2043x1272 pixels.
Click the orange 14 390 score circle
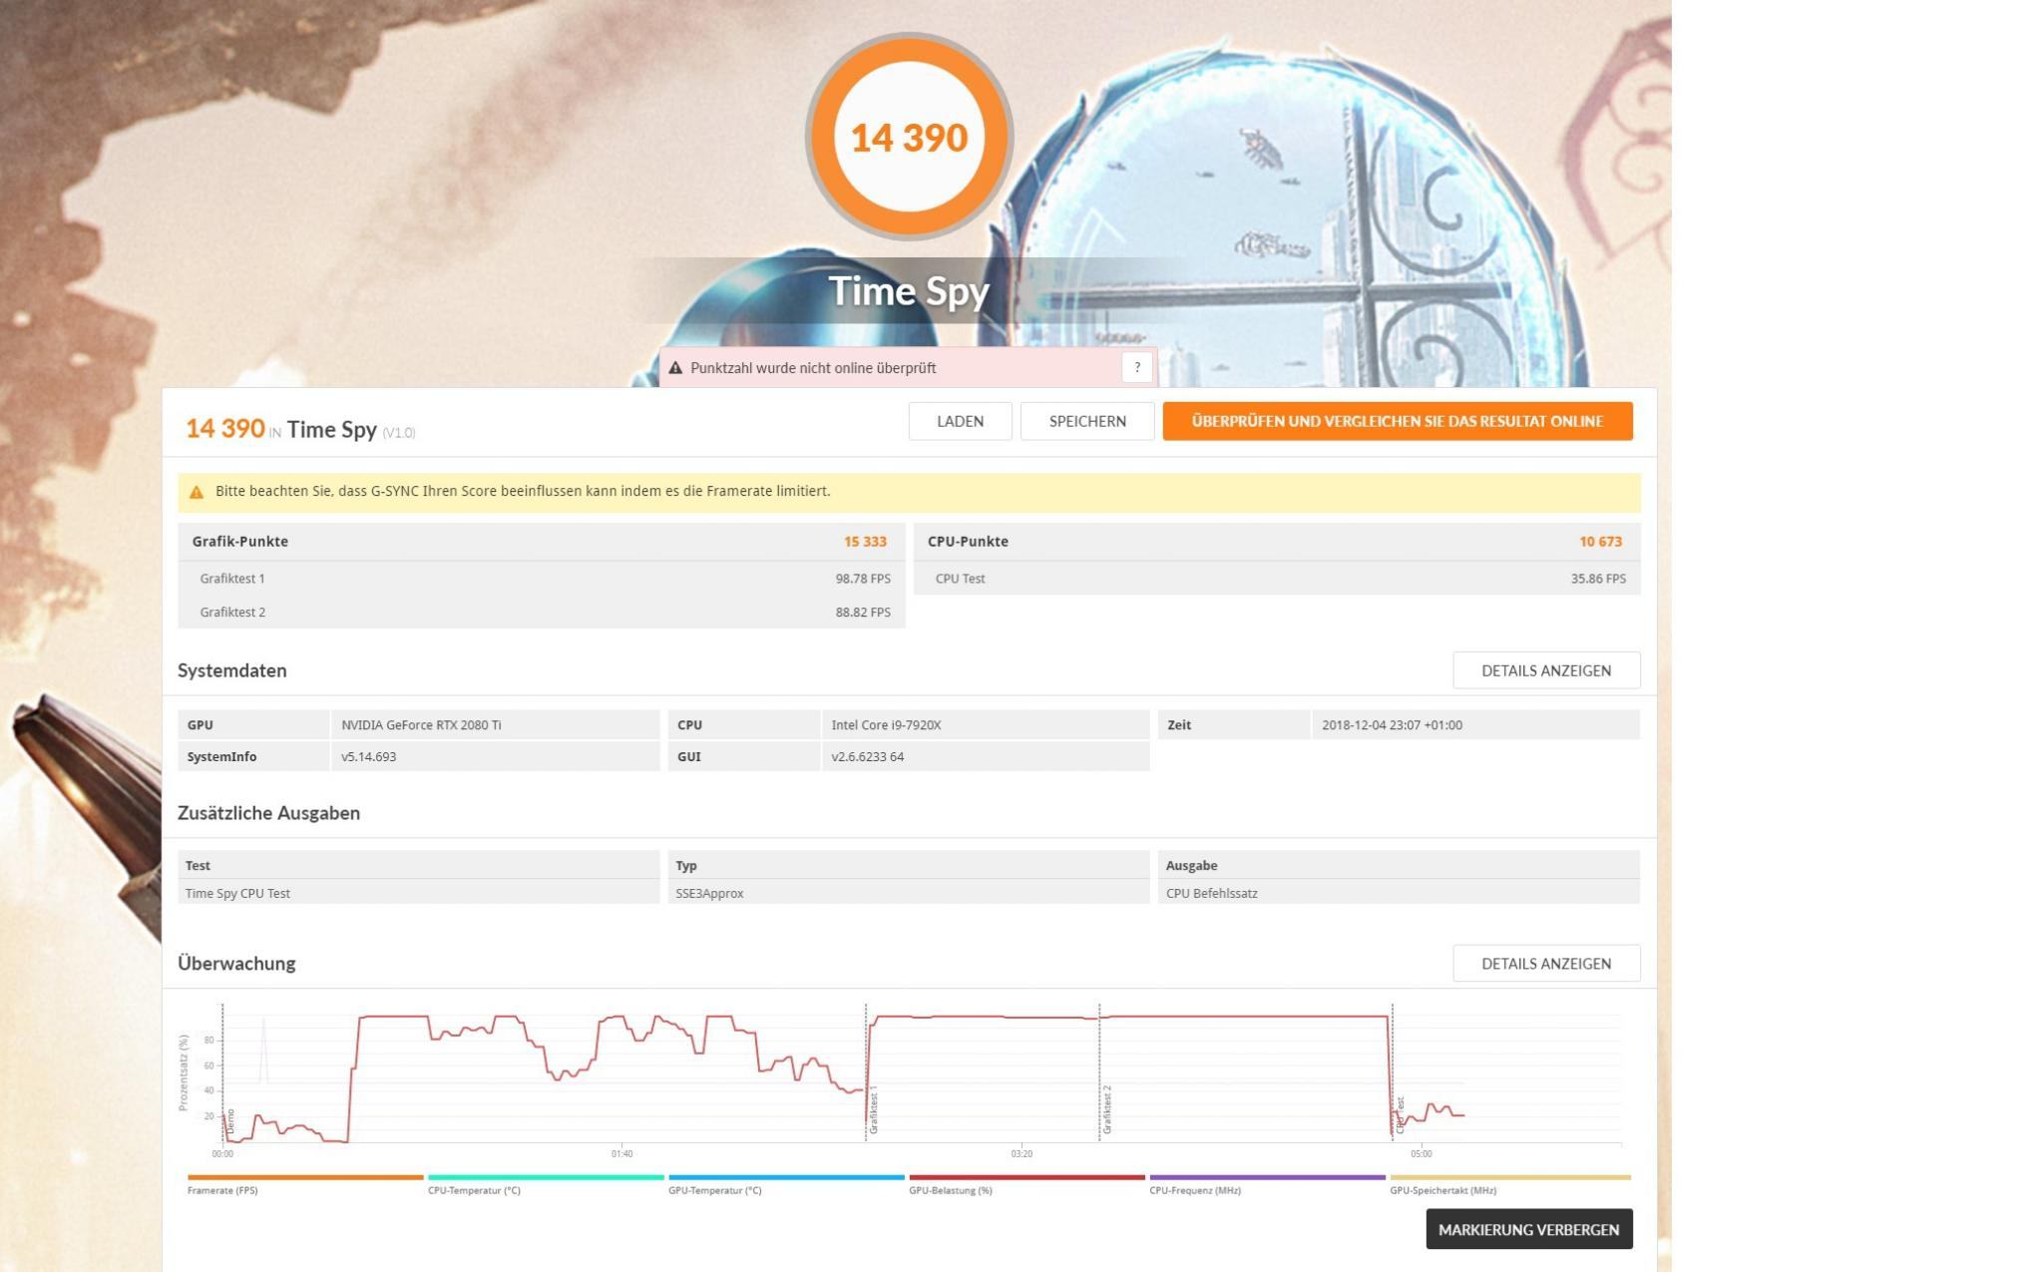tap(909, 138)
